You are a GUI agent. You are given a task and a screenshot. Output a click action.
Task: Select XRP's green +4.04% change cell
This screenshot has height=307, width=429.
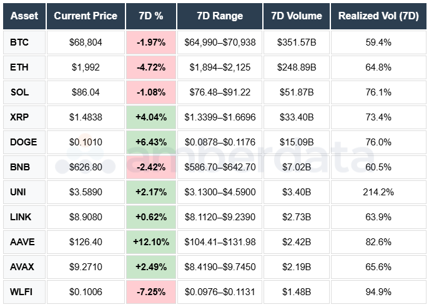click(150, 117)
